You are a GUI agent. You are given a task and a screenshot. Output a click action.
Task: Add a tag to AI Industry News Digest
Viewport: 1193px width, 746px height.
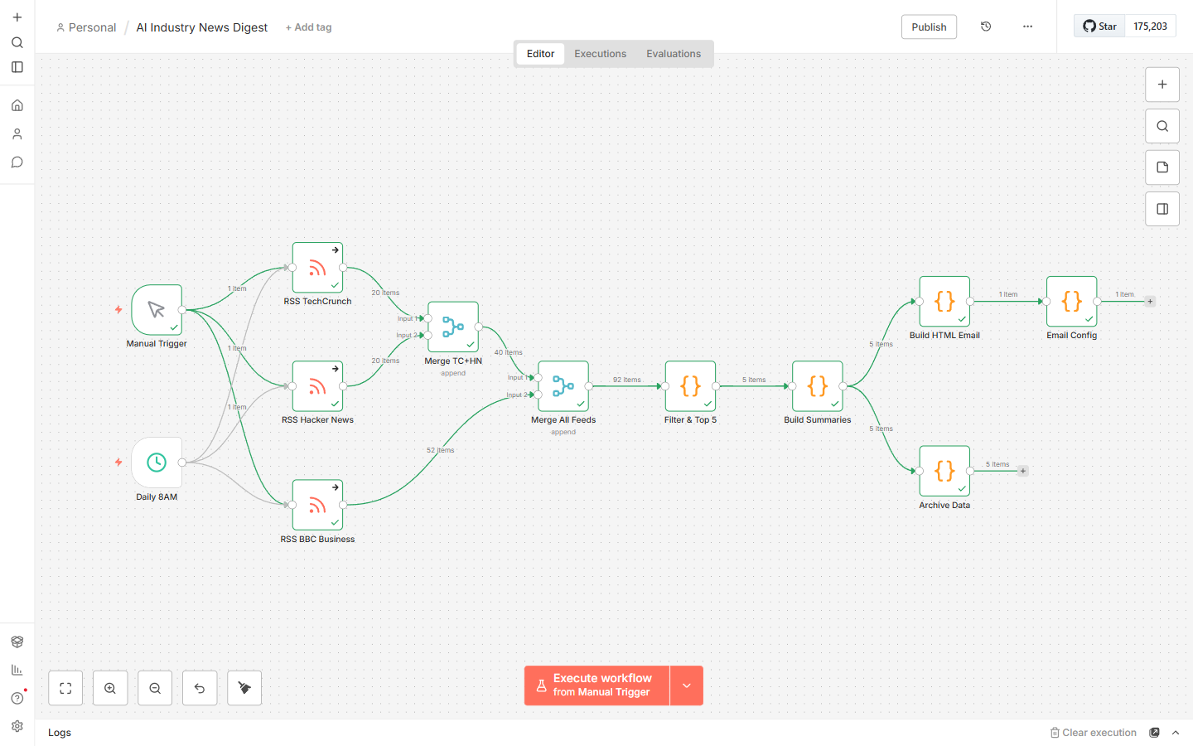[308, 27]
